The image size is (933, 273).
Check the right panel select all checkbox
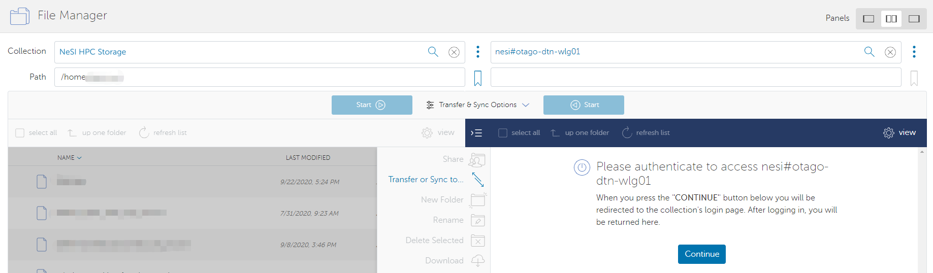point(503,133)
